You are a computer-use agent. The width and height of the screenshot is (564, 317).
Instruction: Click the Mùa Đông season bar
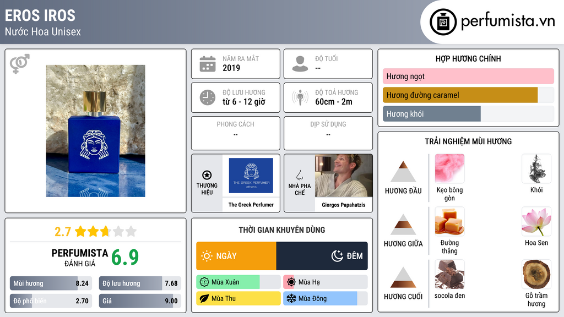coord(326,298)
